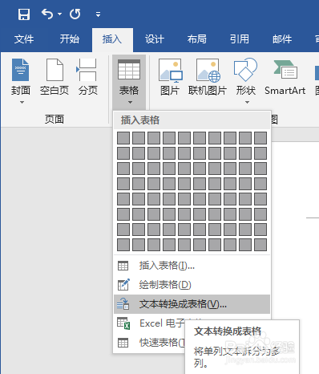Click the Redo/Repeat icon
This screenshot has width=319, height=374.
click(x=75, y=14)
